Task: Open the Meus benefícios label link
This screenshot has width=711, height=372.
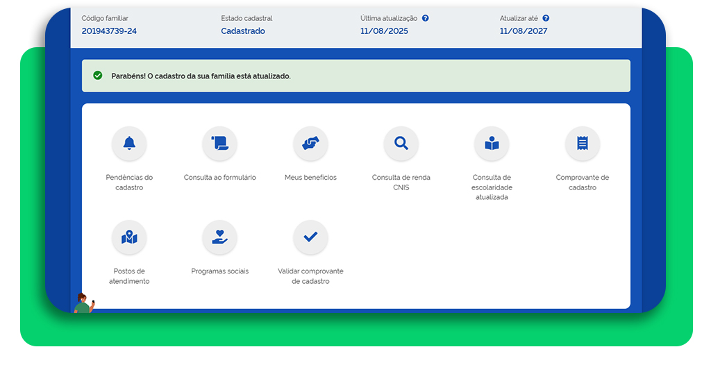Action: pyautogui.click(x=310, y=178)
